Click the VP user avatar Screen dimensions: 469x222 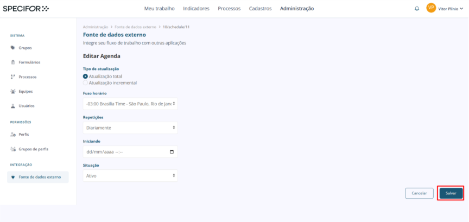(431, 8)
